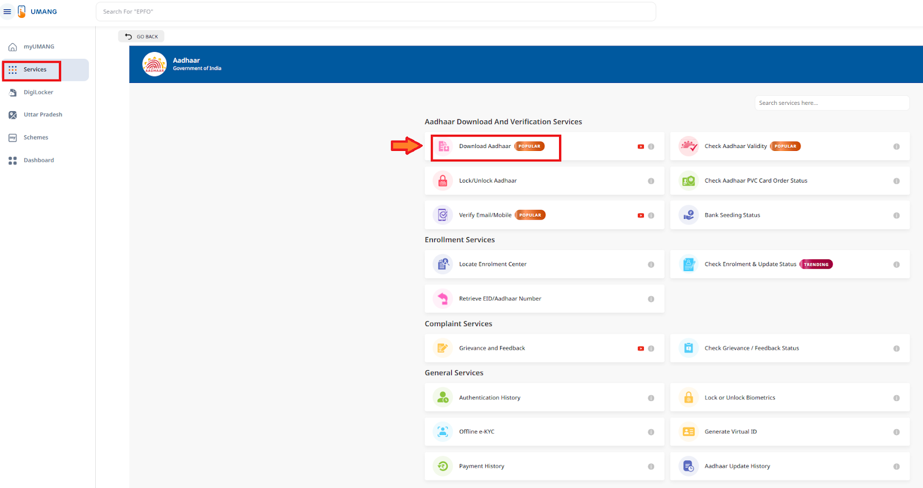Click info icon for Bank Seeding Status

tap(896, 215)
